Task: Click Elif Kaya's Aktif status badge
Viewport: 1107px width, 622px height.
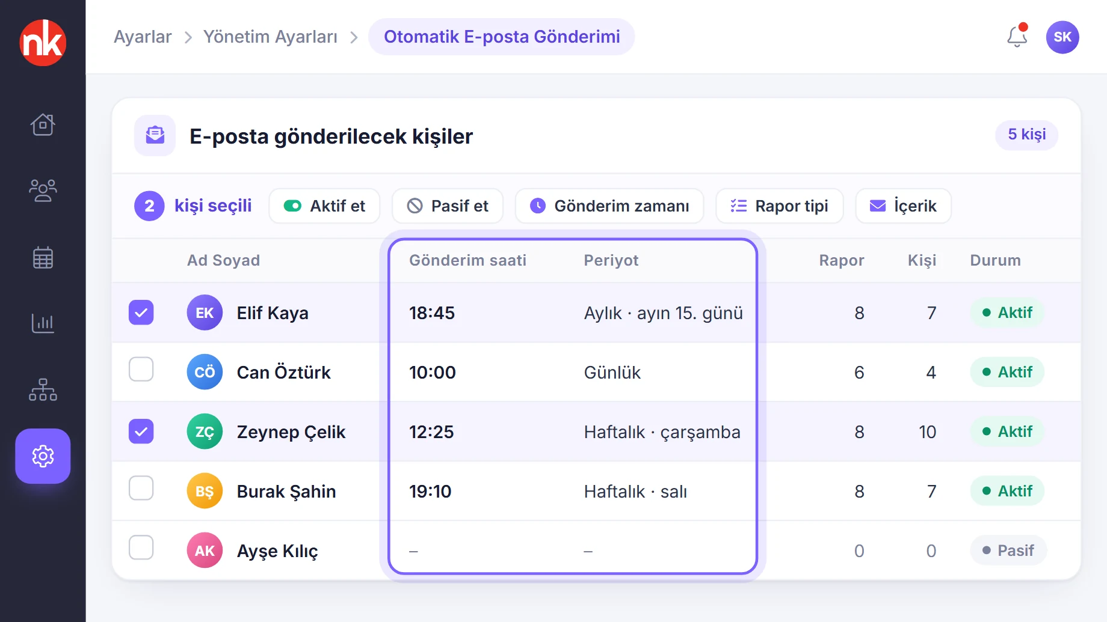Action: click(1007, 313)
